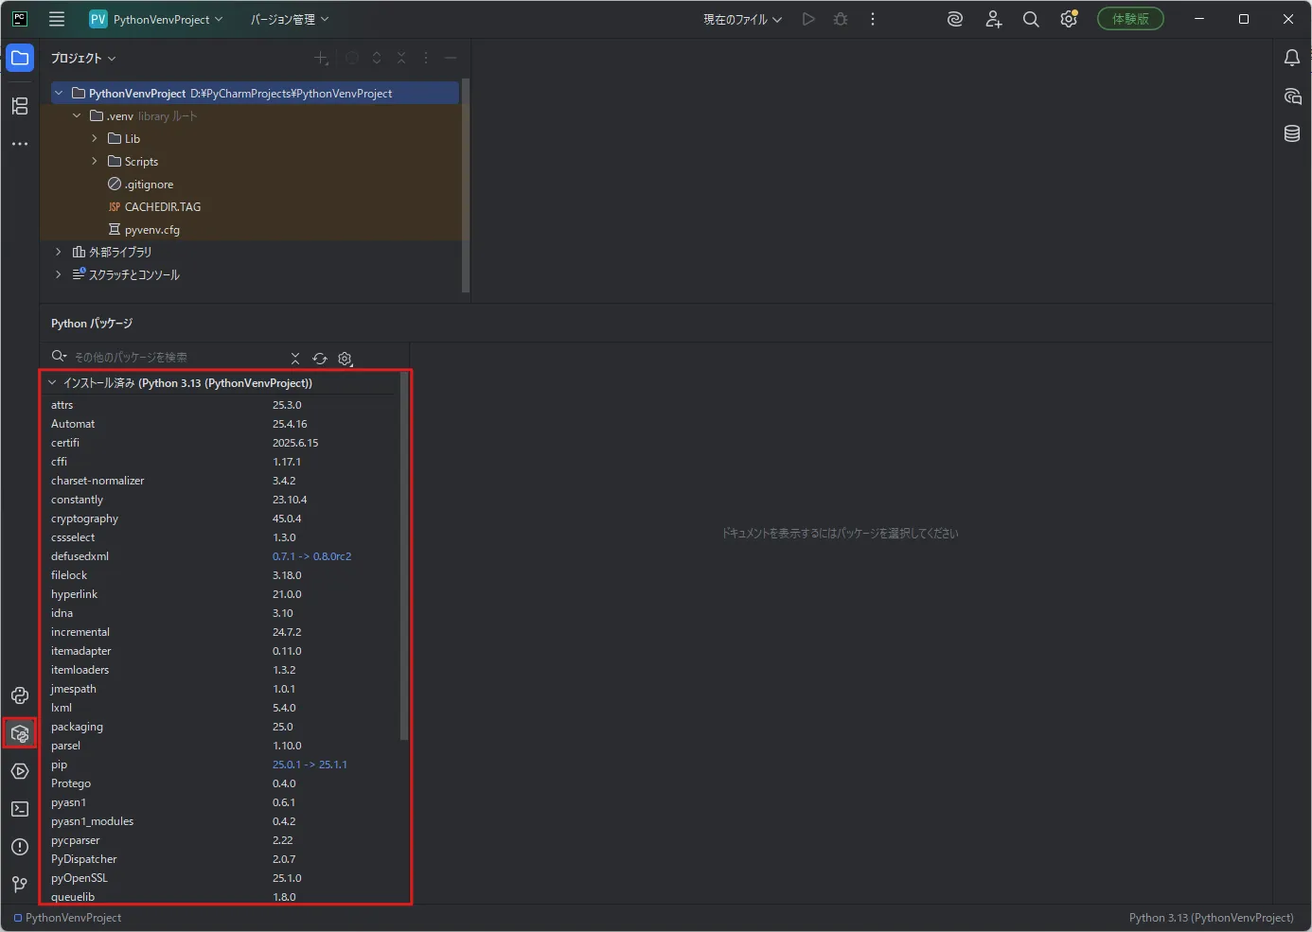Click the project tree vertical scrollbar
The image size is (1312, 932).
[x=465, y=185]
